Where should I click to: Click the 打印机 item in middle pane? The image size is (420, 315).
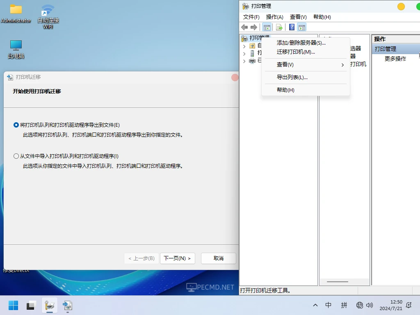tap(358, 64)
